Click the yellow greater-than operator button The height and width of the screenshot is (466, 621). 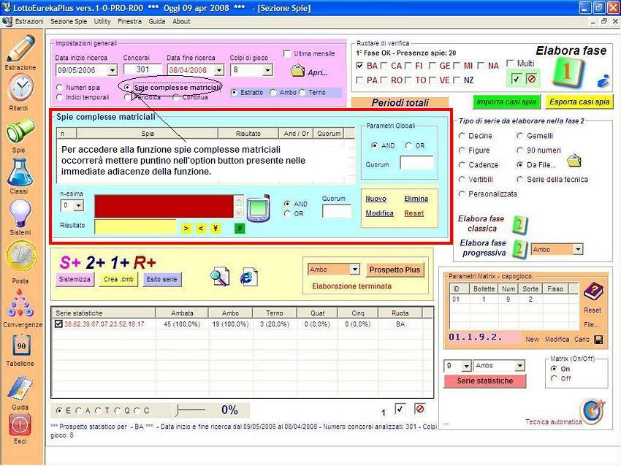point(186,228)
